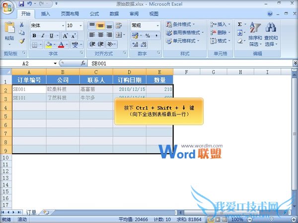Increase decimal places

coord(135,45)
